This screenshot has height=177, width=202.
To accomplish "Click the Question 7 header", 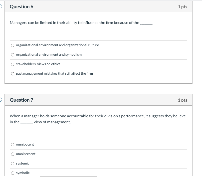I will [21, 100].
